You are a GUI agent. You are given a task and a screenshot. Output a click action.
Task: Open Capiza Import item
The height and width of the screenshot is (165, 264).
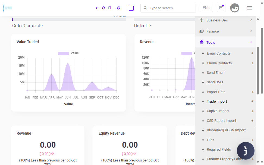point(218,111)
